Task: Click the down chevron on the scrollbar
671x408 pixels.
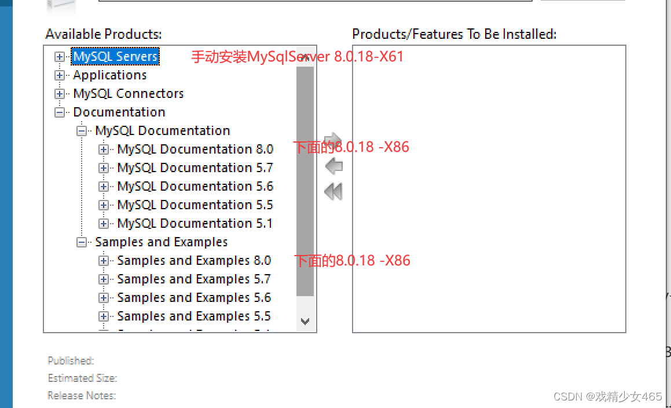Action: click(x=305, y=321)
